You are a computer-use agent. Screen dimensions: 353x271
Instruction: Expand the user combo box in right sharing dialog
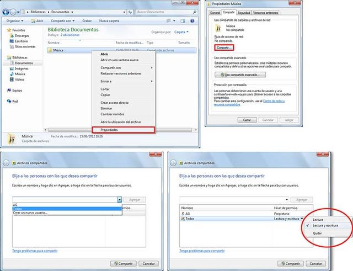(x=287, y=200)
